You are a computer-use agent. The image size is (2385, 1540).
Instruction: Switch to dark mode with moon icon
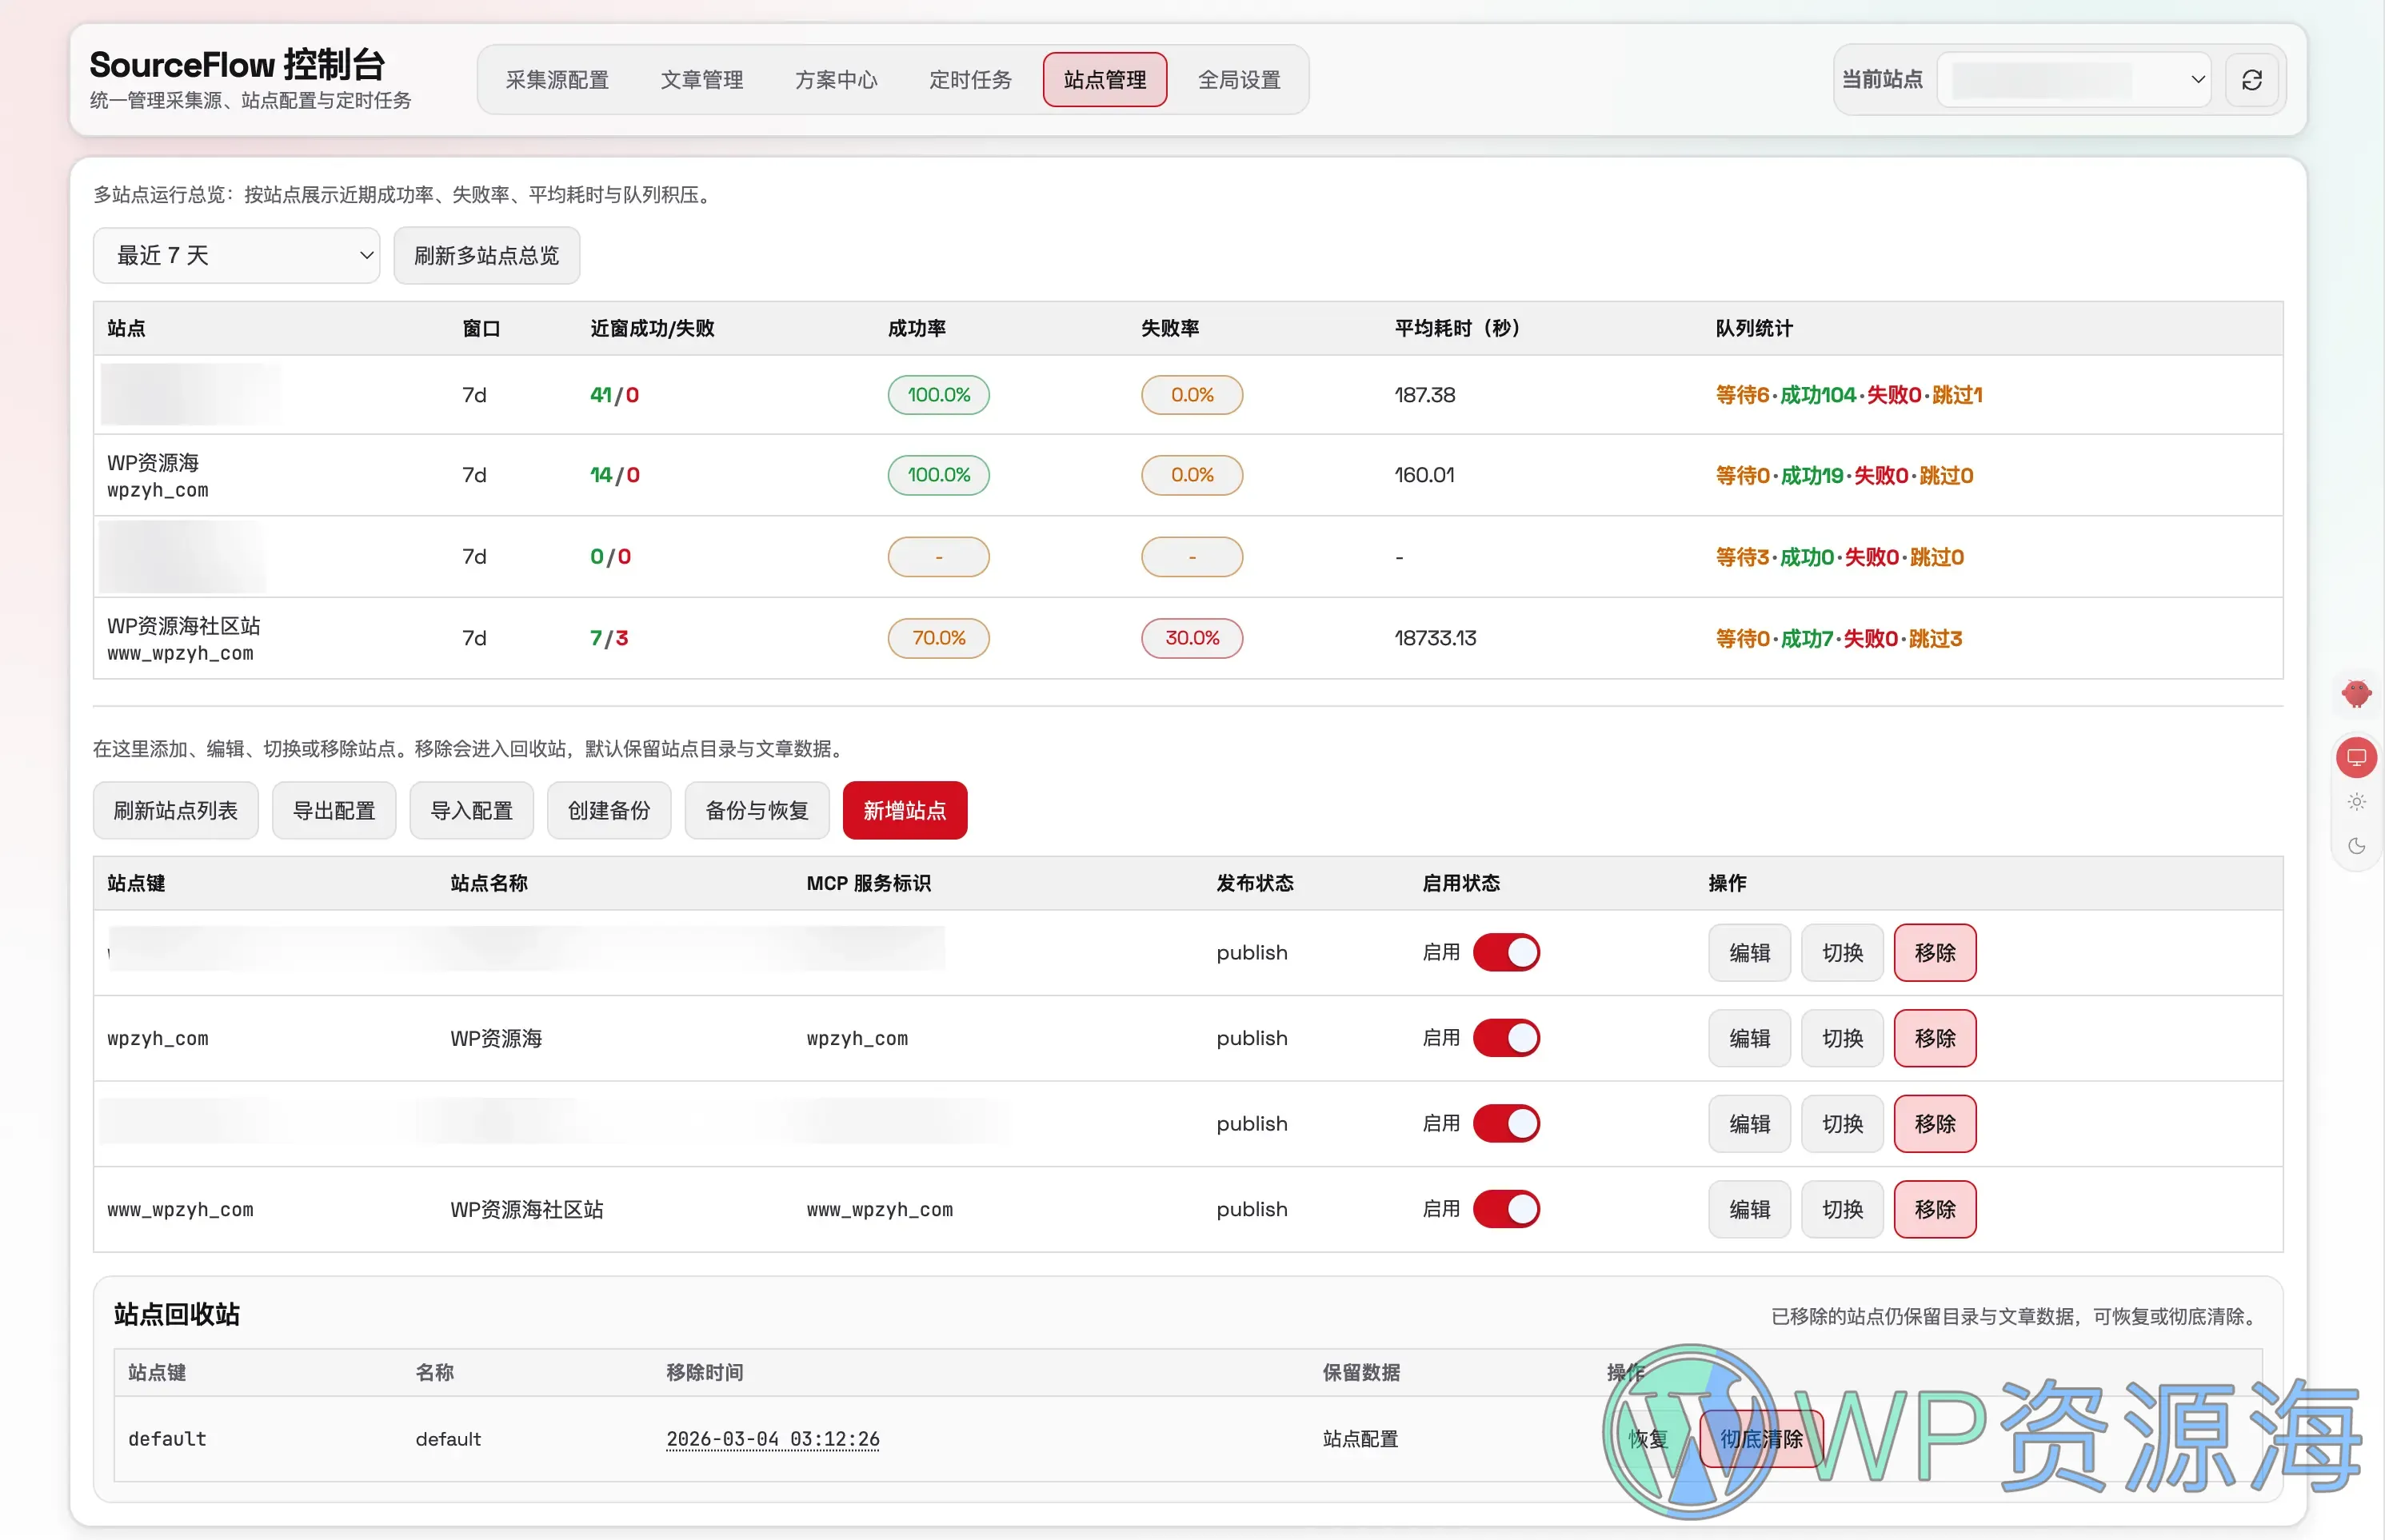(x=2357, y=846)
